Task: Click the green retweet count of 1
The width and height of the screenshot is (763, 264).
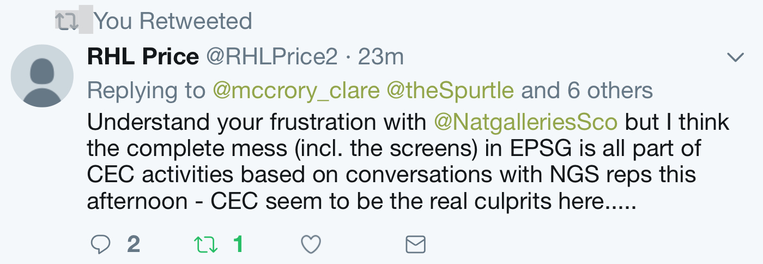Action: click(x=238, y=245)
